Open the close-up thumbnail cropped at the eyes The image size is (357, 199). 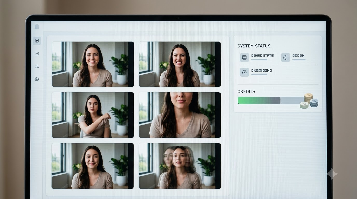[180, 115]
